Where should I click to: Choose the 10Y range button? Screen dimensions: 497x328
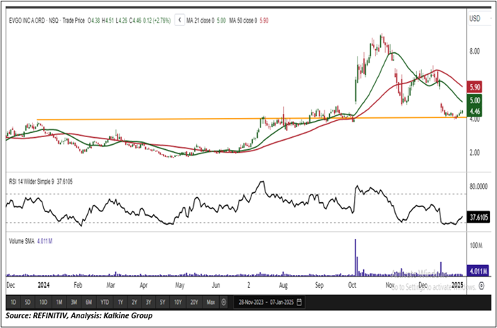[178, 303]
